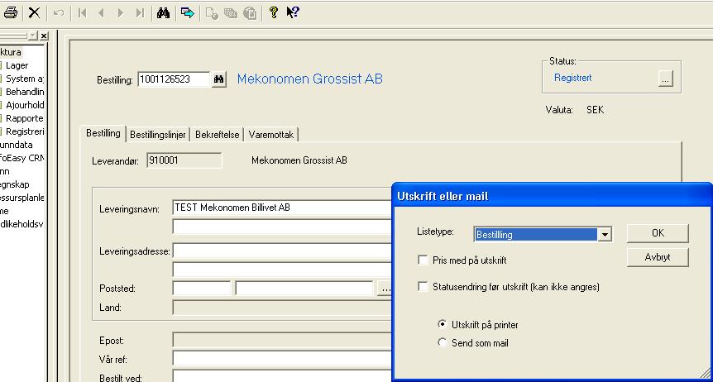Select the Behandlin... tree item
The image size is (713, 382).
point(25,92)
